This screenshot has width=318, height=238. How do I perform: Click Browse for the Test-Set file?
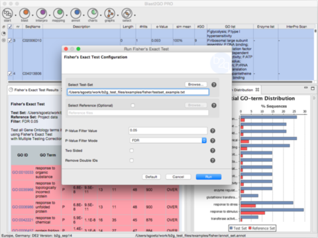pyautogui.click(x=196, y=85)
